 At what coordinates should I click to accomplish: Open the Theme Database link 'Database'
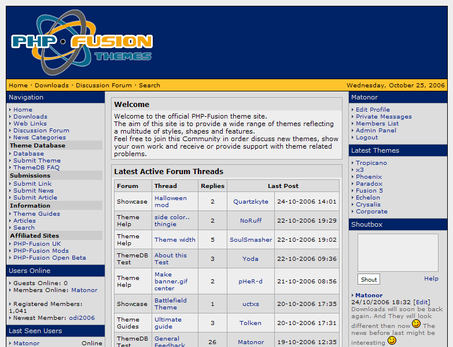coord(28,154)
